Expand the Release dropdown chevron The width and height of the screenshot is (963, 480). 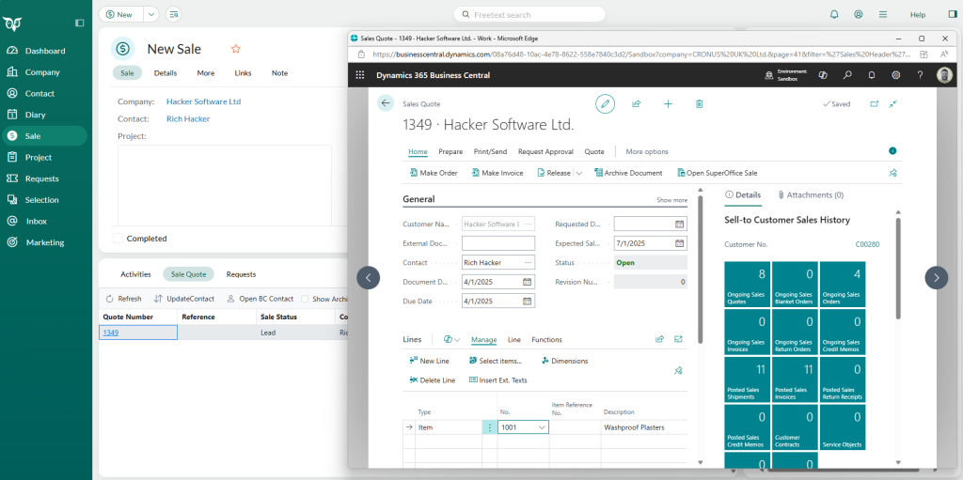tap(579, 173)
